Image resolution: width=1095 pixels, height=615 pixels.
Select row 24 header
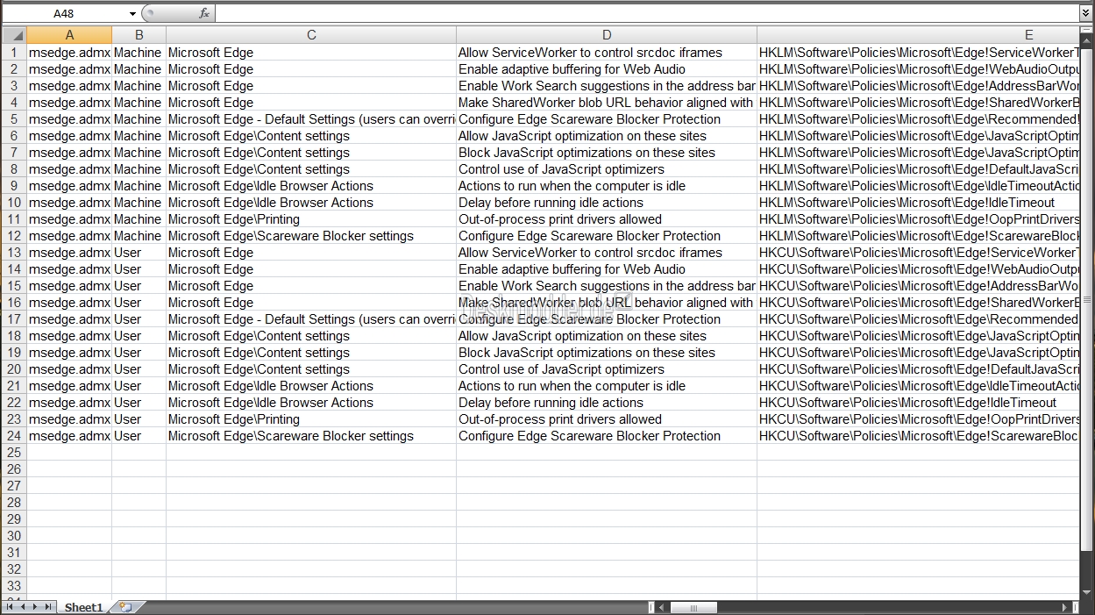click(13, 436)
